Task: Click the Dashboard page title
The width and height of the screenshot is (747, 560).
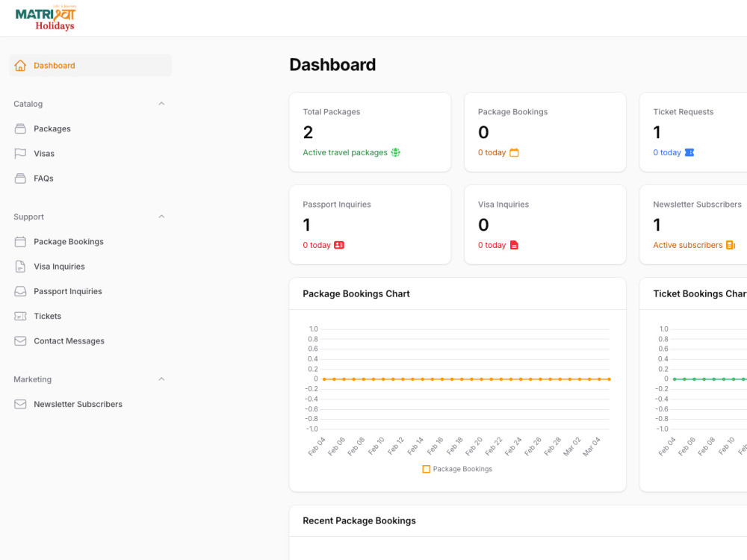Action: (332, 65)
